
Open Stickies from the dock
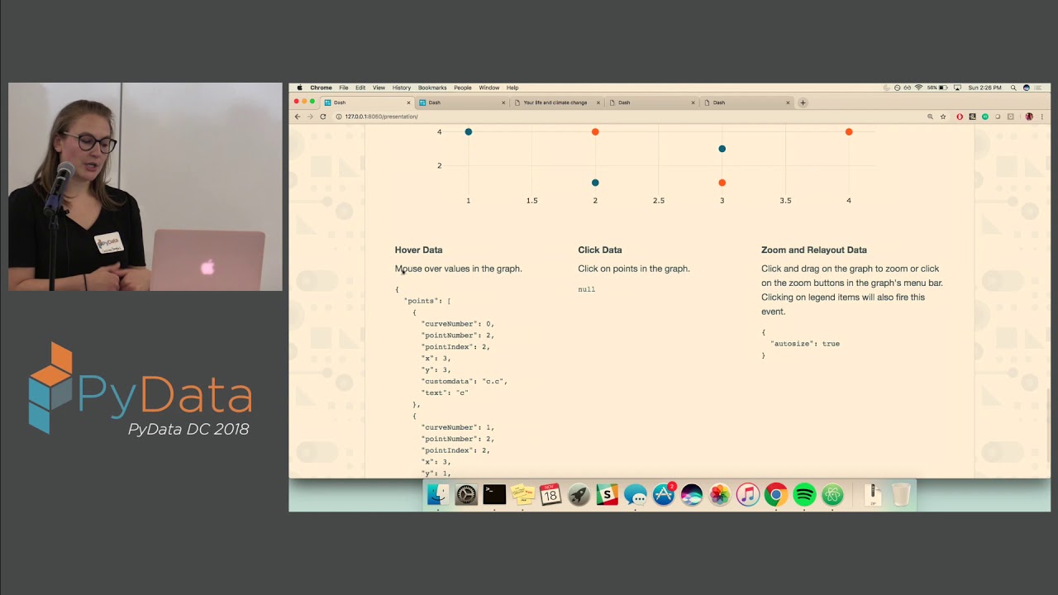(522, 494)
